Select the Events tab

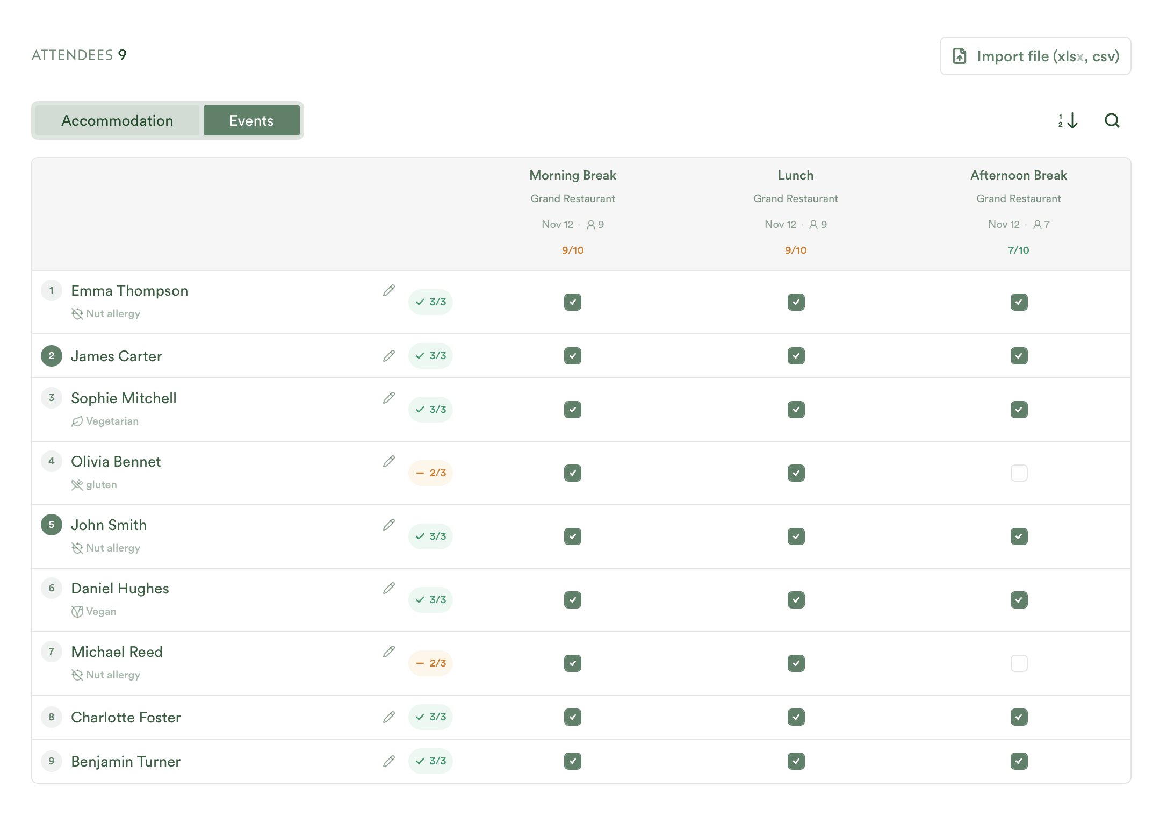point(251,120)
